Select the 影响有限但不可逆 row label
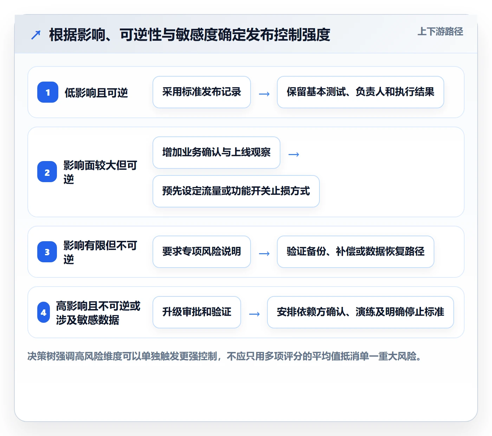 click(100, 252)
